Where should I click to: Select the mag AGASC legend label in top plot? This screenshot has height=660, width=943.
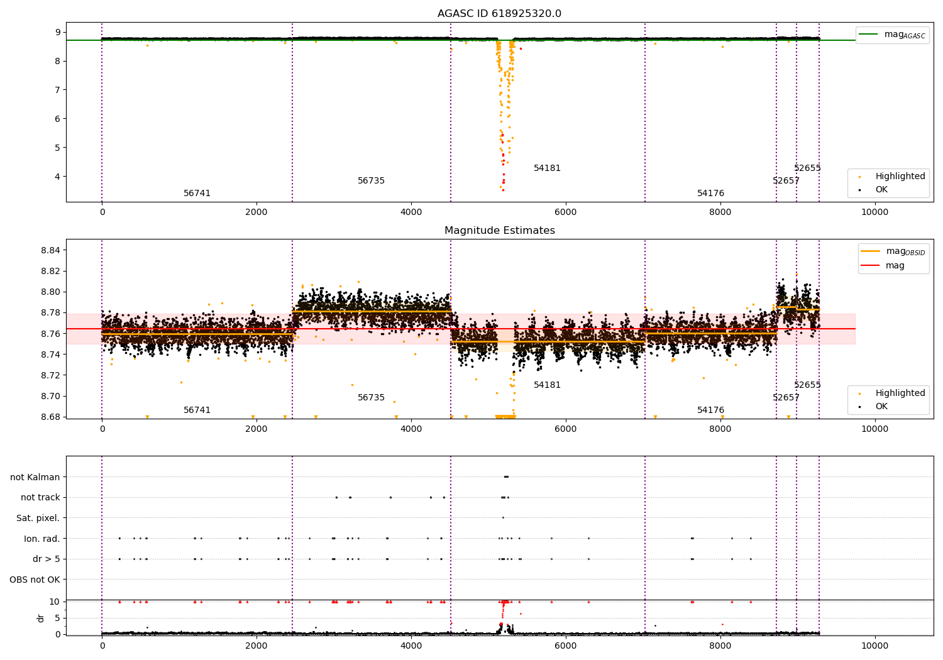905,35
